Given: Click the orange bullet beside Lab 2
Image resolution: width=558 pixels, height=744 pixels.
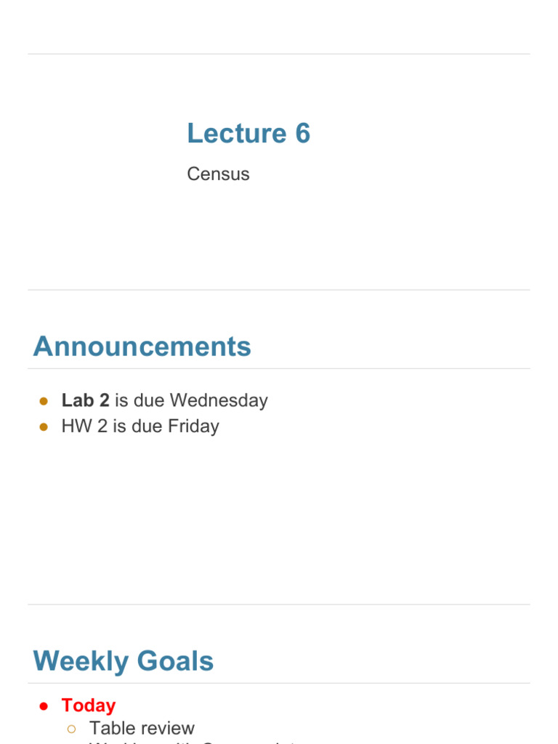Looking at the screenshot, I should 44,401.
